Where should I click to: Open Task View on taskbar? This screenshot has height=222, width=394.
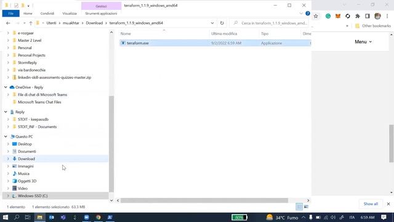click(x=28, y=217)
